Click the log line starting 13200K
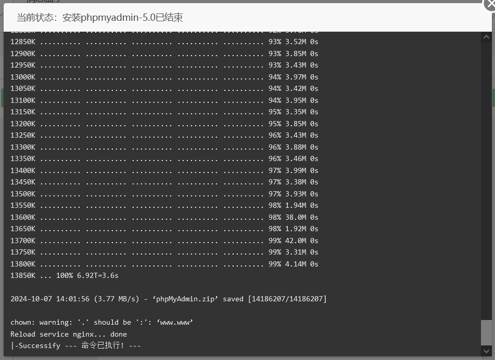The width and height of the screenshot is (495, 360). [x=164, y=124]
